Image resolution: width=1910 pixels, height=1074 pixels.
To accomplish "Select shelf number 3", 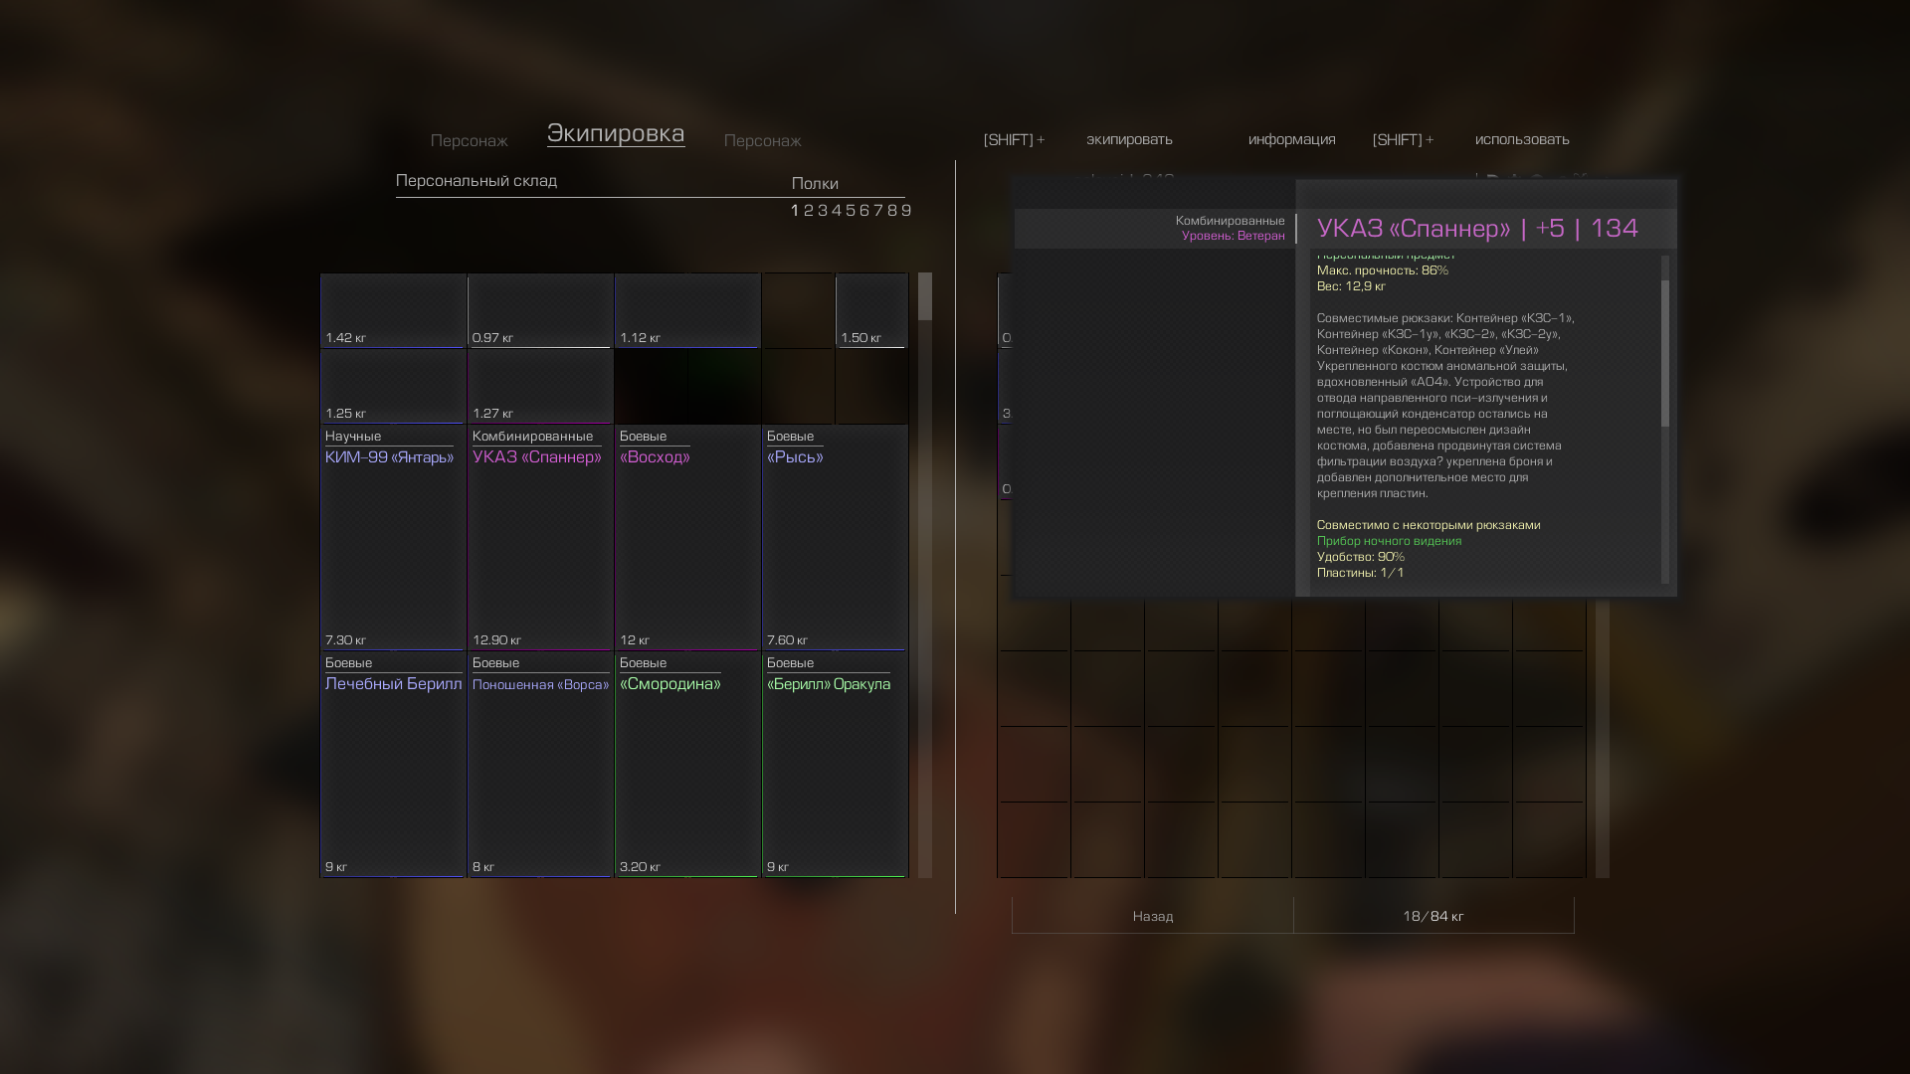I will (x=823, y=211).
